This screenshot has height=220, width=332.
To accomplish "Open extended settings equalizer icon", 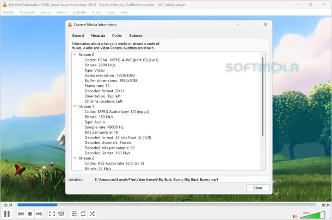I will pos(61,213).
